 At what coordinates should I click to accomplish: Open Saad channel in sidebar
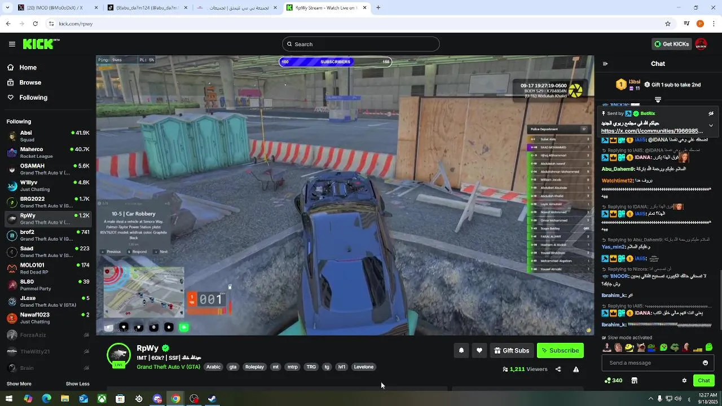pyautogui.click(x=48, y=251)
